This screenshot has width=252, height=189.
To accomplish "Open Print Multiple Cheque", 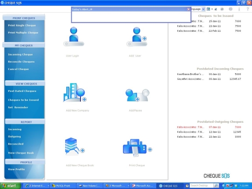I will (x=23, y=33).
